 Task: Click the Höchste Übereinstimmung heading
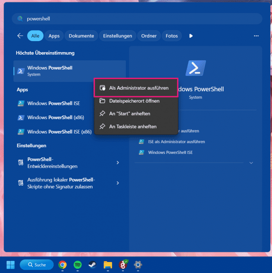coord(45,53)
